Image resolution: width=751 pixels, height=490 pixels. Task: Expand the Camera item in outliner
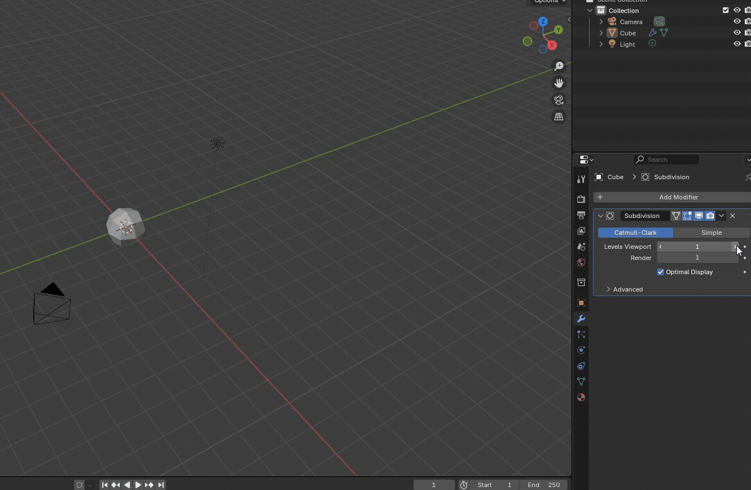pos(601,21)
